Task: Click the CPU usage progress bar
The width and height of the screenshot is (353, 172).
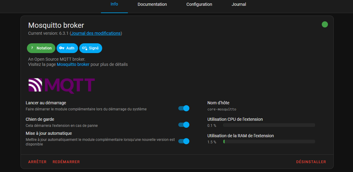Action: tap(269, 125)
